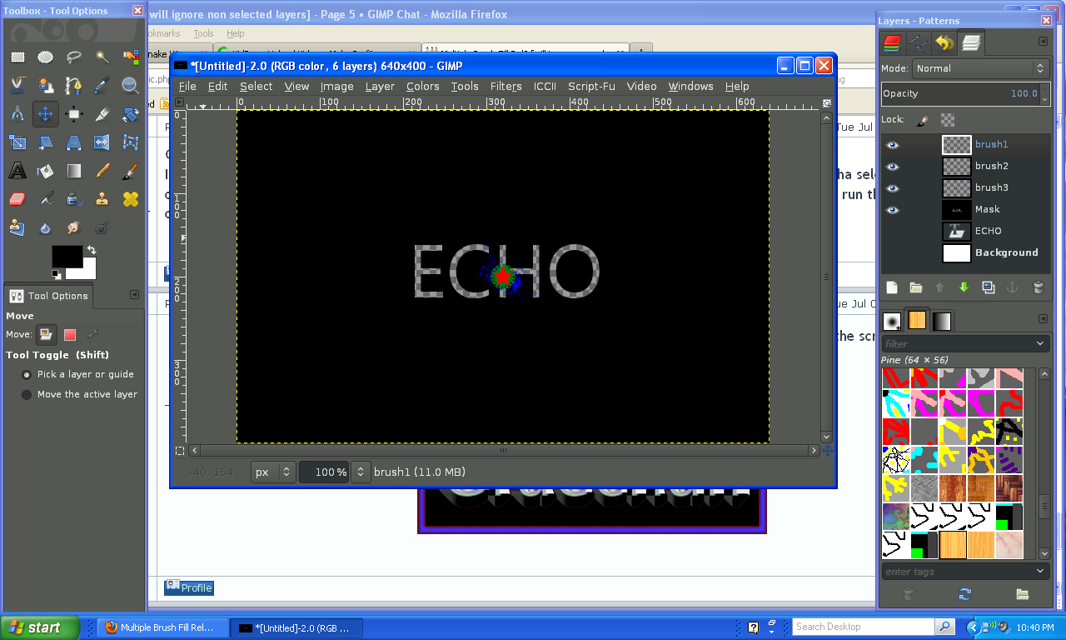1066x640 pixels.
Task: Click the black foreground color swatch
Action: click(x=67, y=257)
